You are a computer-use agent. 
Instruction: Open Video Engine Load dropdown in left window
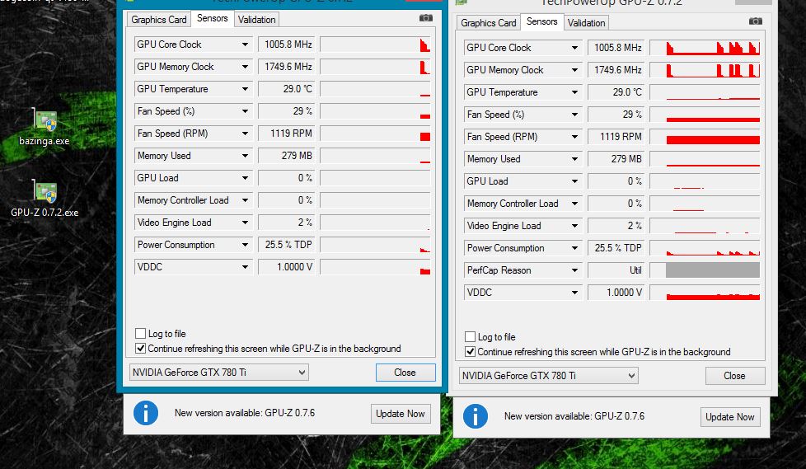(x=246, y=223)
